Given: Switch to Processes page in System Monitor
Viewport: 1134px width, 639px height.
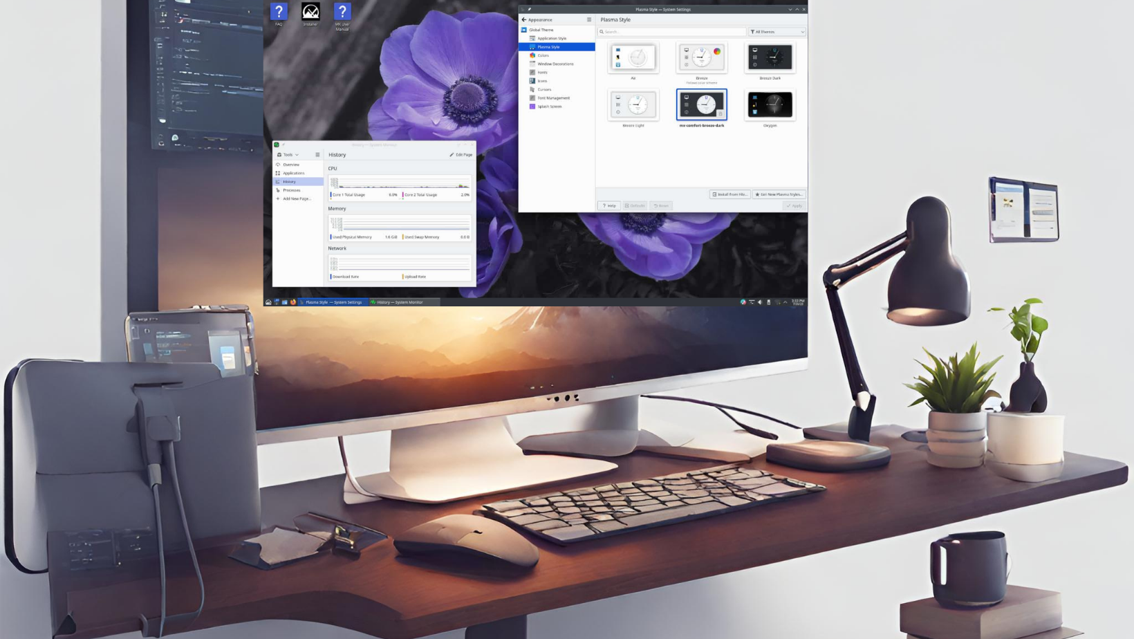Looking at the screenshot, I should [298, 190].
